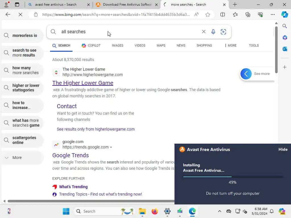Select suggestion search to see more results
291x218 pixels.
click(x=22, y=53)
